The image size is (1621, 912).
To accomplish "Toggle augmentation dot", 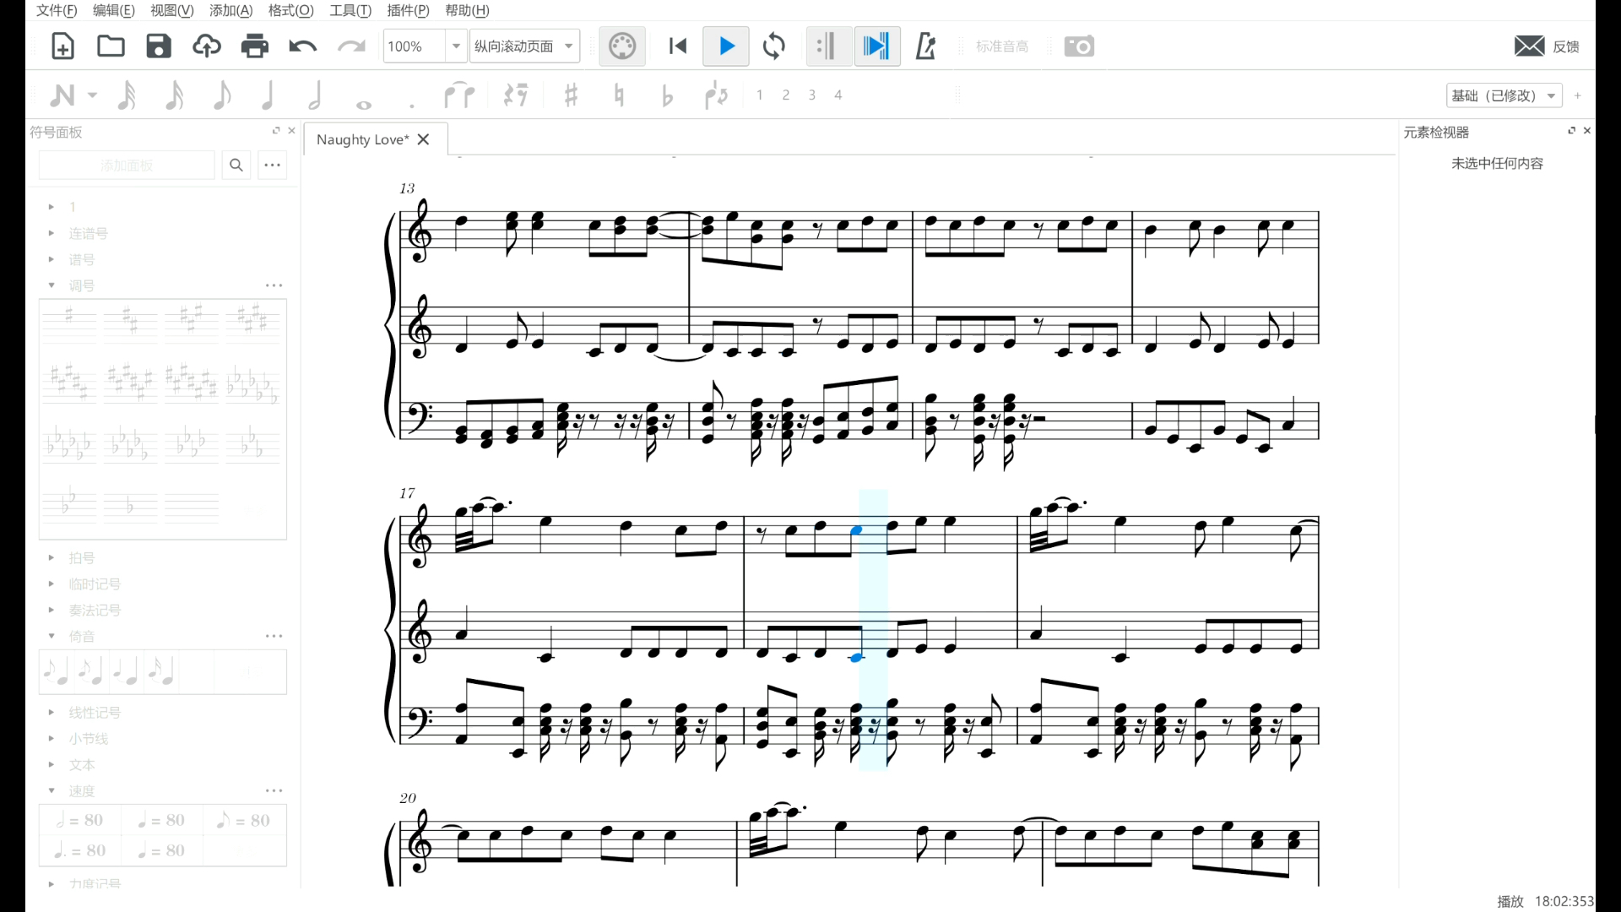I will (412, 106).
